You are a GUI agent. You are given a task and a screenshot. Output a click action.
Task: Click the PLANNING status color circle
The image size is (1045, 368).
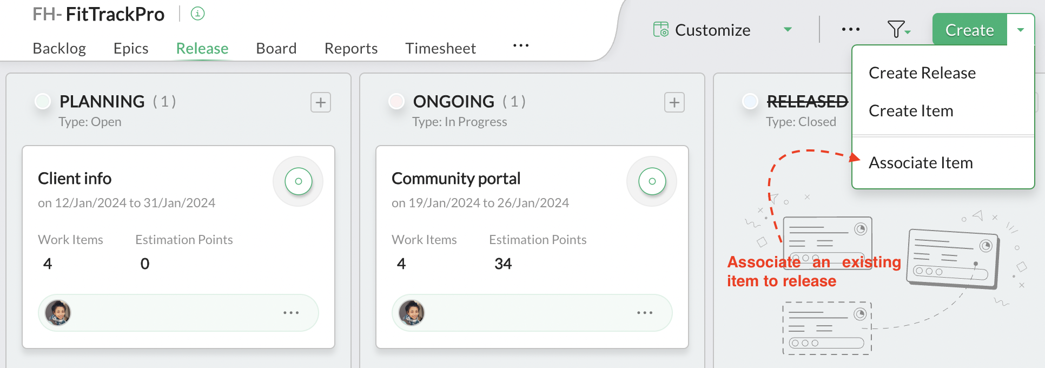click(x=43, y=101)
